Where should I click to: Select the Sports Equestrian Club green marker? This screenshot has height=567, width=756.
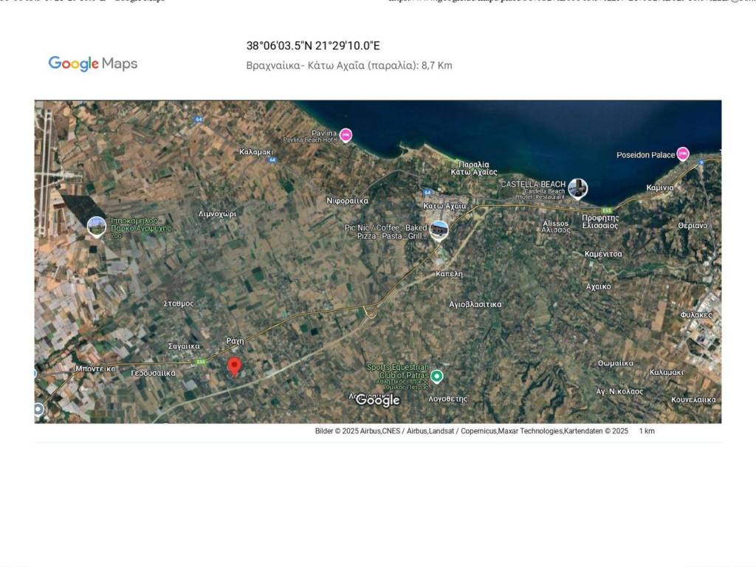click(x=437, y=377)
